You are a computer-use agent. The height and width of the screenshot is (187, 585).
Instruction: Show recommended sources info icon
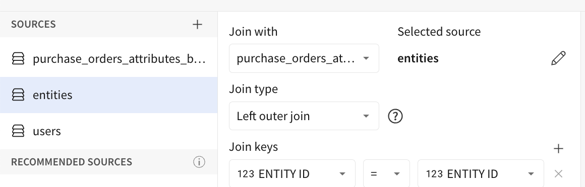coord(199,162)
